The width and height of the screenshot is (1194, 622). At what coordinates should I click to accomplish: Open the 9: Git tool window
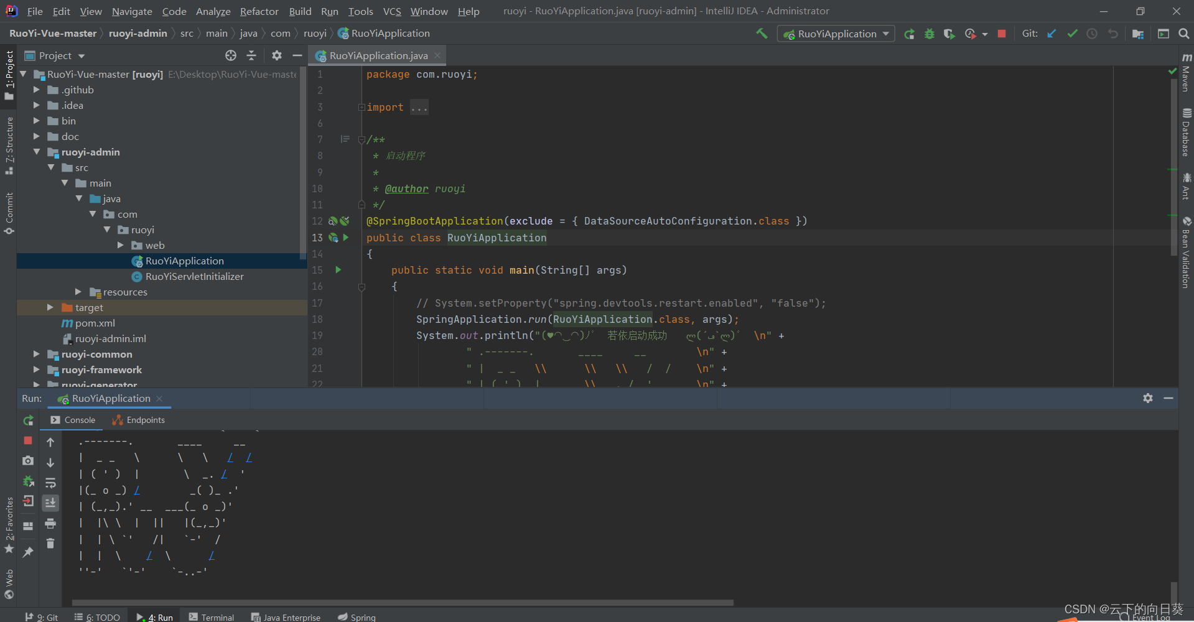coord(41,617)
